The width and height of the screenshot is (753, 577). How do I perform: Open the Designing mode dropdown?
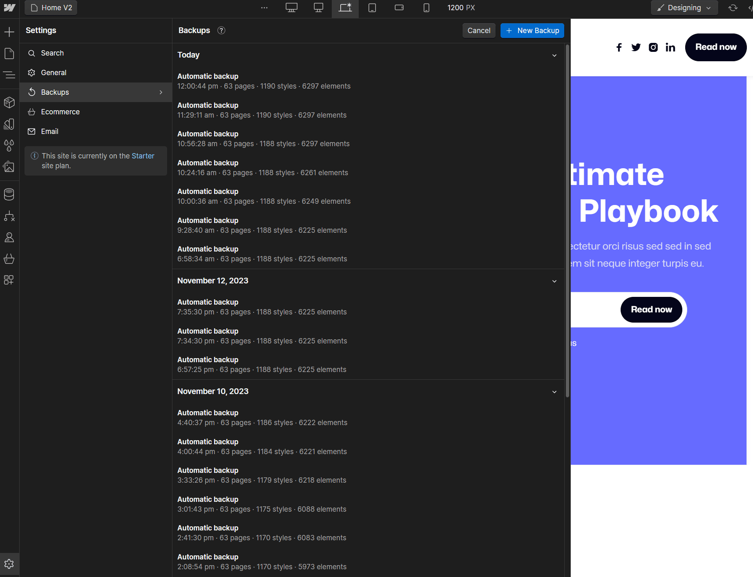coord(684,8)
